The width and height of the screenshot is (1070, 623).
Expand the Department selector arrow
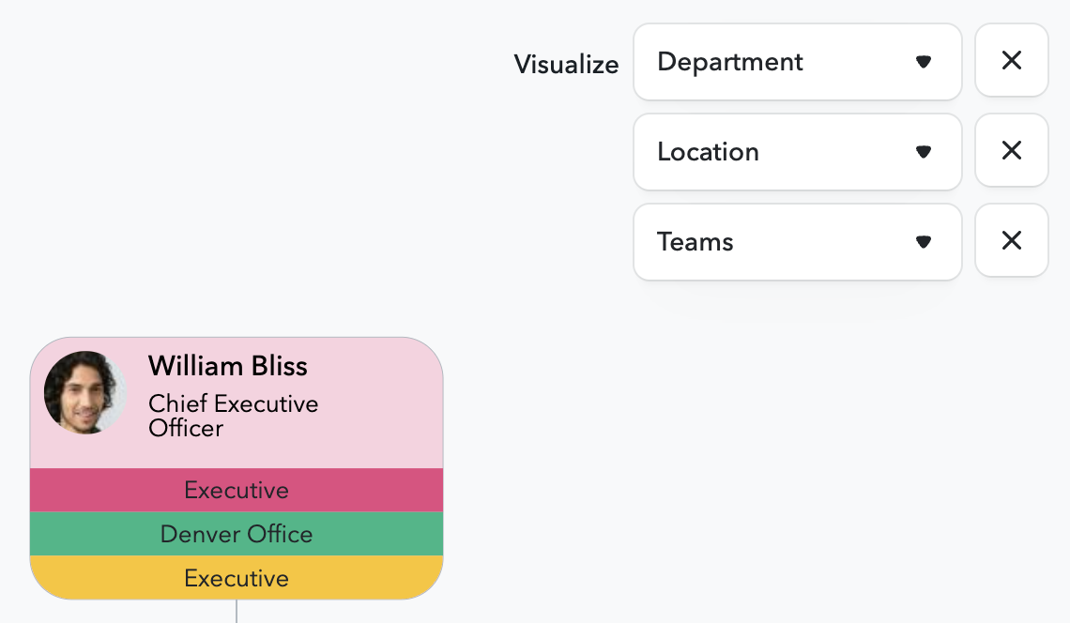(x=924, y=62)
